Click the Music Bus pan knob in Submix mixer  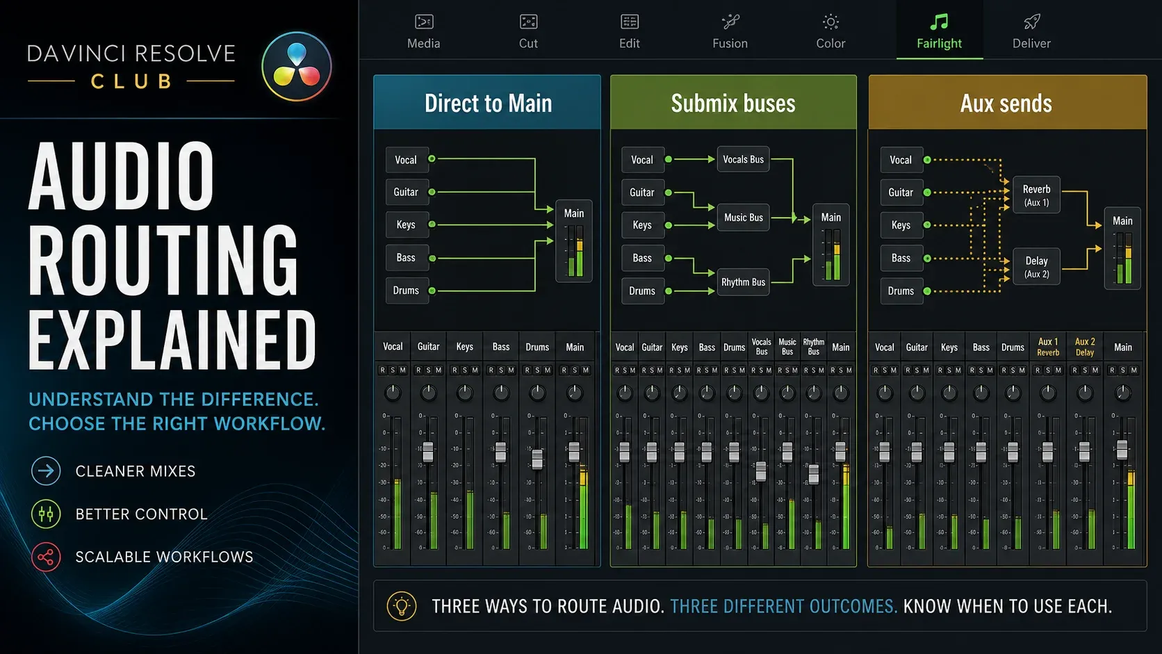[x=787, y=393]
